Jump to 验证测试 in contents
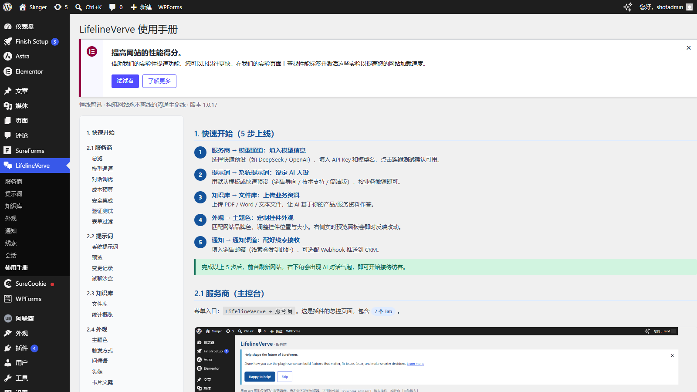The width and height of the screenshot is (697, 392). pos(102,211)
